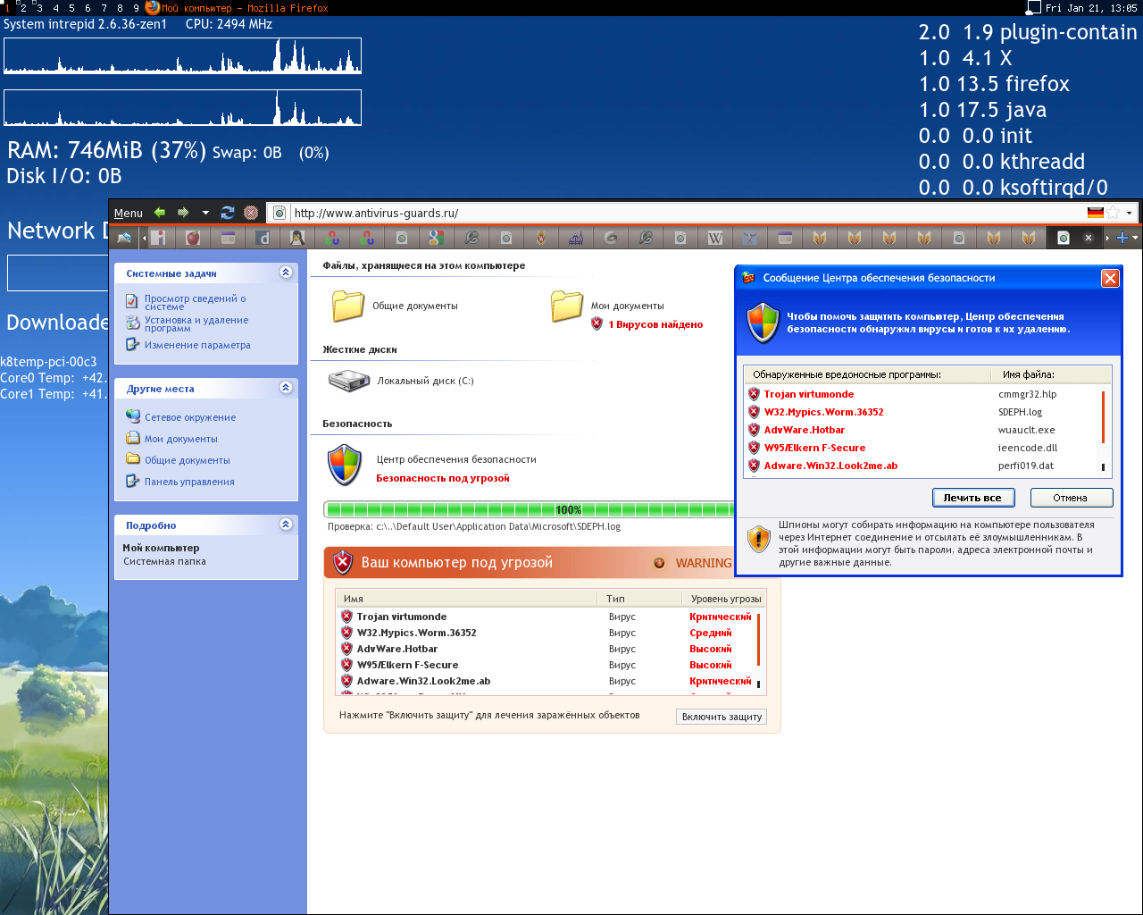Open the navigation history dropdown arrow
Screen dimensions: 1143x915
[205, 213]
